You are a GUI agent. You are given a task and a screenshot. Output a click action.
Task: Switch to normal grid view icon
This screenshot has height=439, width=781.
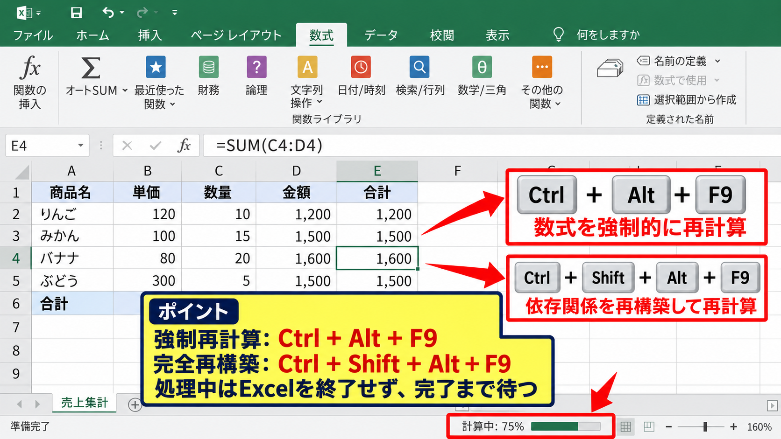point(626,426)
